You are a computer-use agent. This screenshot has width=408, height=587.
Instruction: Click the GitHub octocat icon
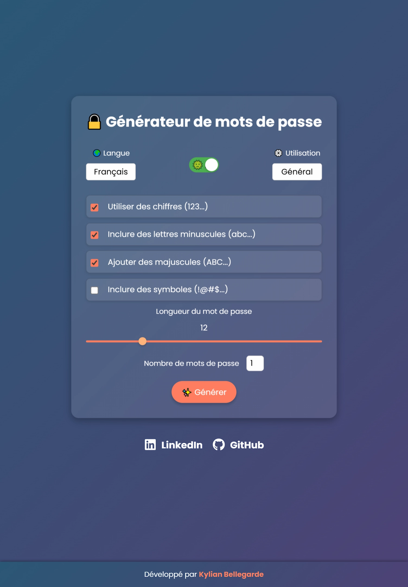pyautogui.click(x=219, y=445)
